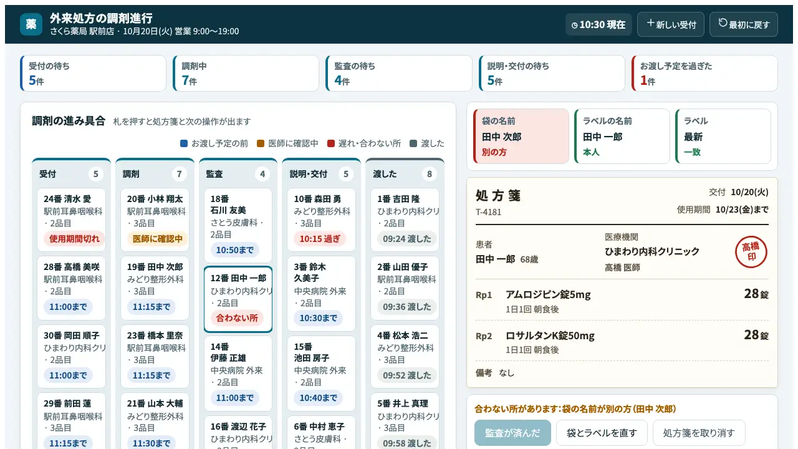Select card 19番 田中 次郎
The image size is (798, 449).
coord(155,287)
